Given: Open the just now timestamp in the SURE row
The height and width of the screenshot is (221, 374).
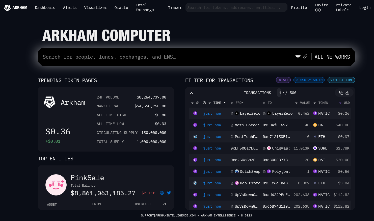Looking at the screenshot, I should pyautogui.click(x=212, y=148).
